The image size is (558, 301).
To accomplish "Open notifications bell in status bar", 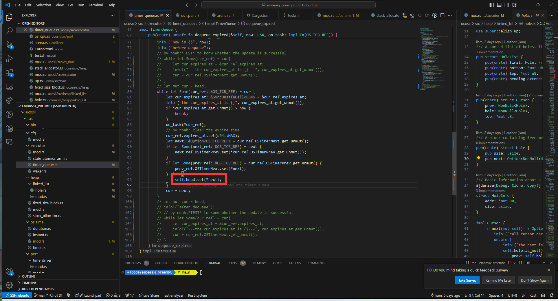I will pyautogui.click(x=552, y=296).
